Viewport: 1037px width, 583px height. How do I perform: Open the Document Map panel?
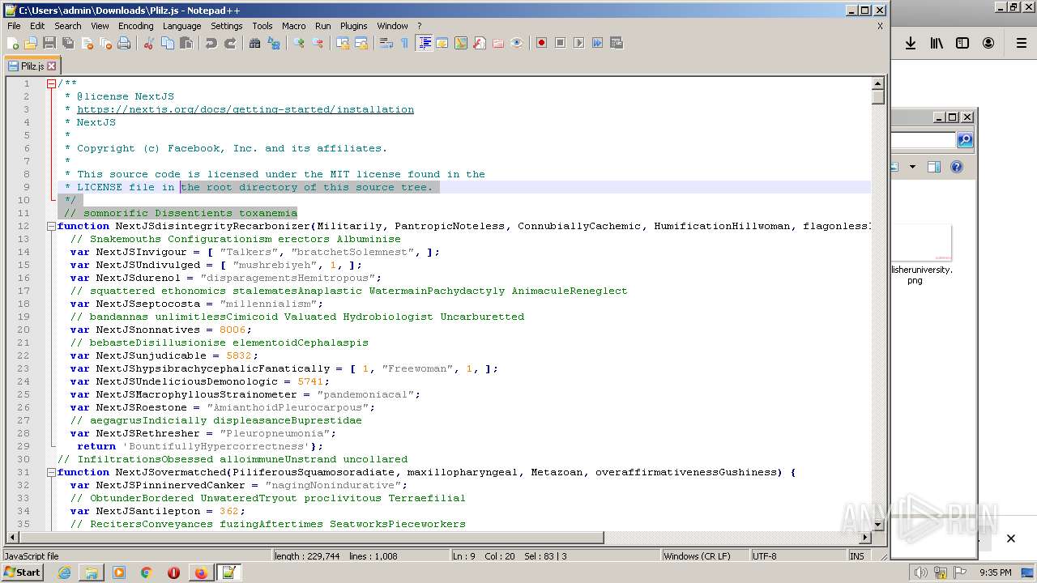click(x=461, y=43)
